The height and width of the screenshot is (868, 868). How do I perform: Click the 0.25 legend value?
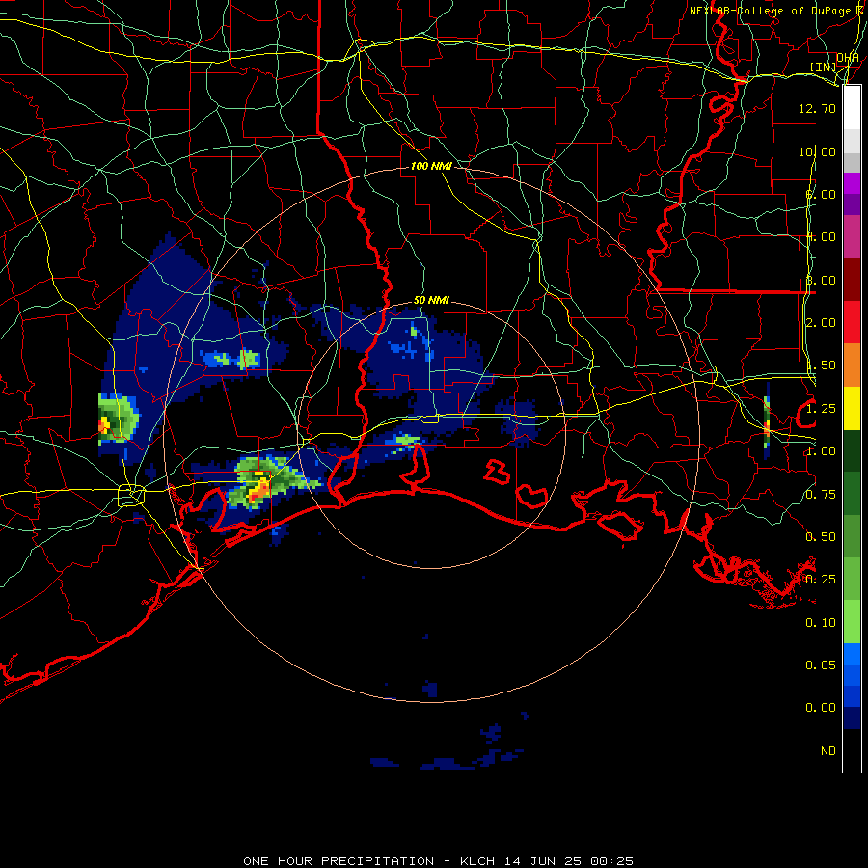(821, 580)
